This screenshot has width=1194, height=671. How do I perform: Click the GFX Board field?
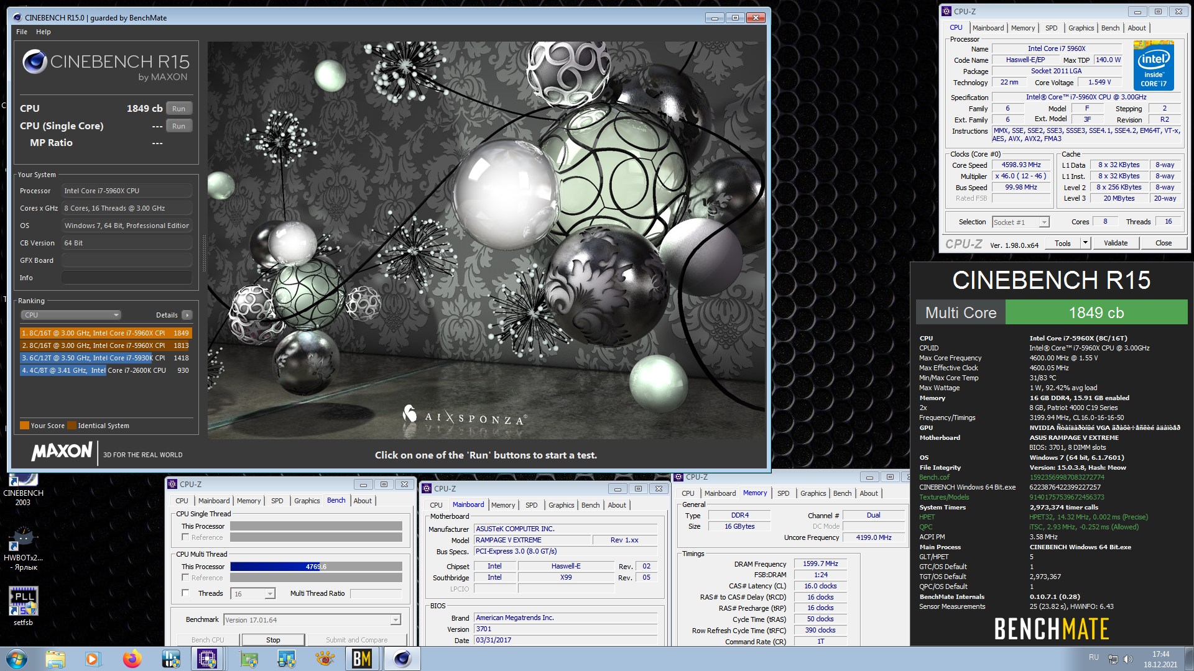[126, 260]
